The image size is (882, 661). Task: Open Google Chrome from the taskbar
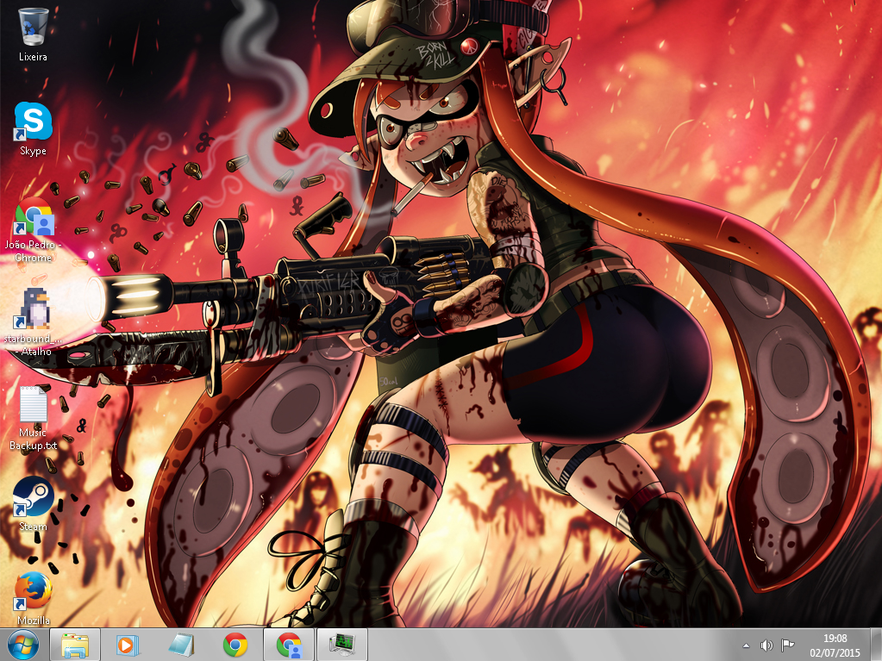click(235, 645)
